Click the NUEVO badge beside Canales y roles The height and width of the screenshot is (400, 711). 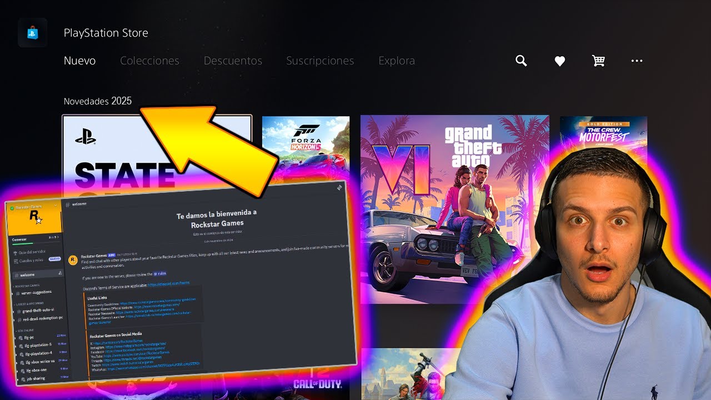[54, 259]
